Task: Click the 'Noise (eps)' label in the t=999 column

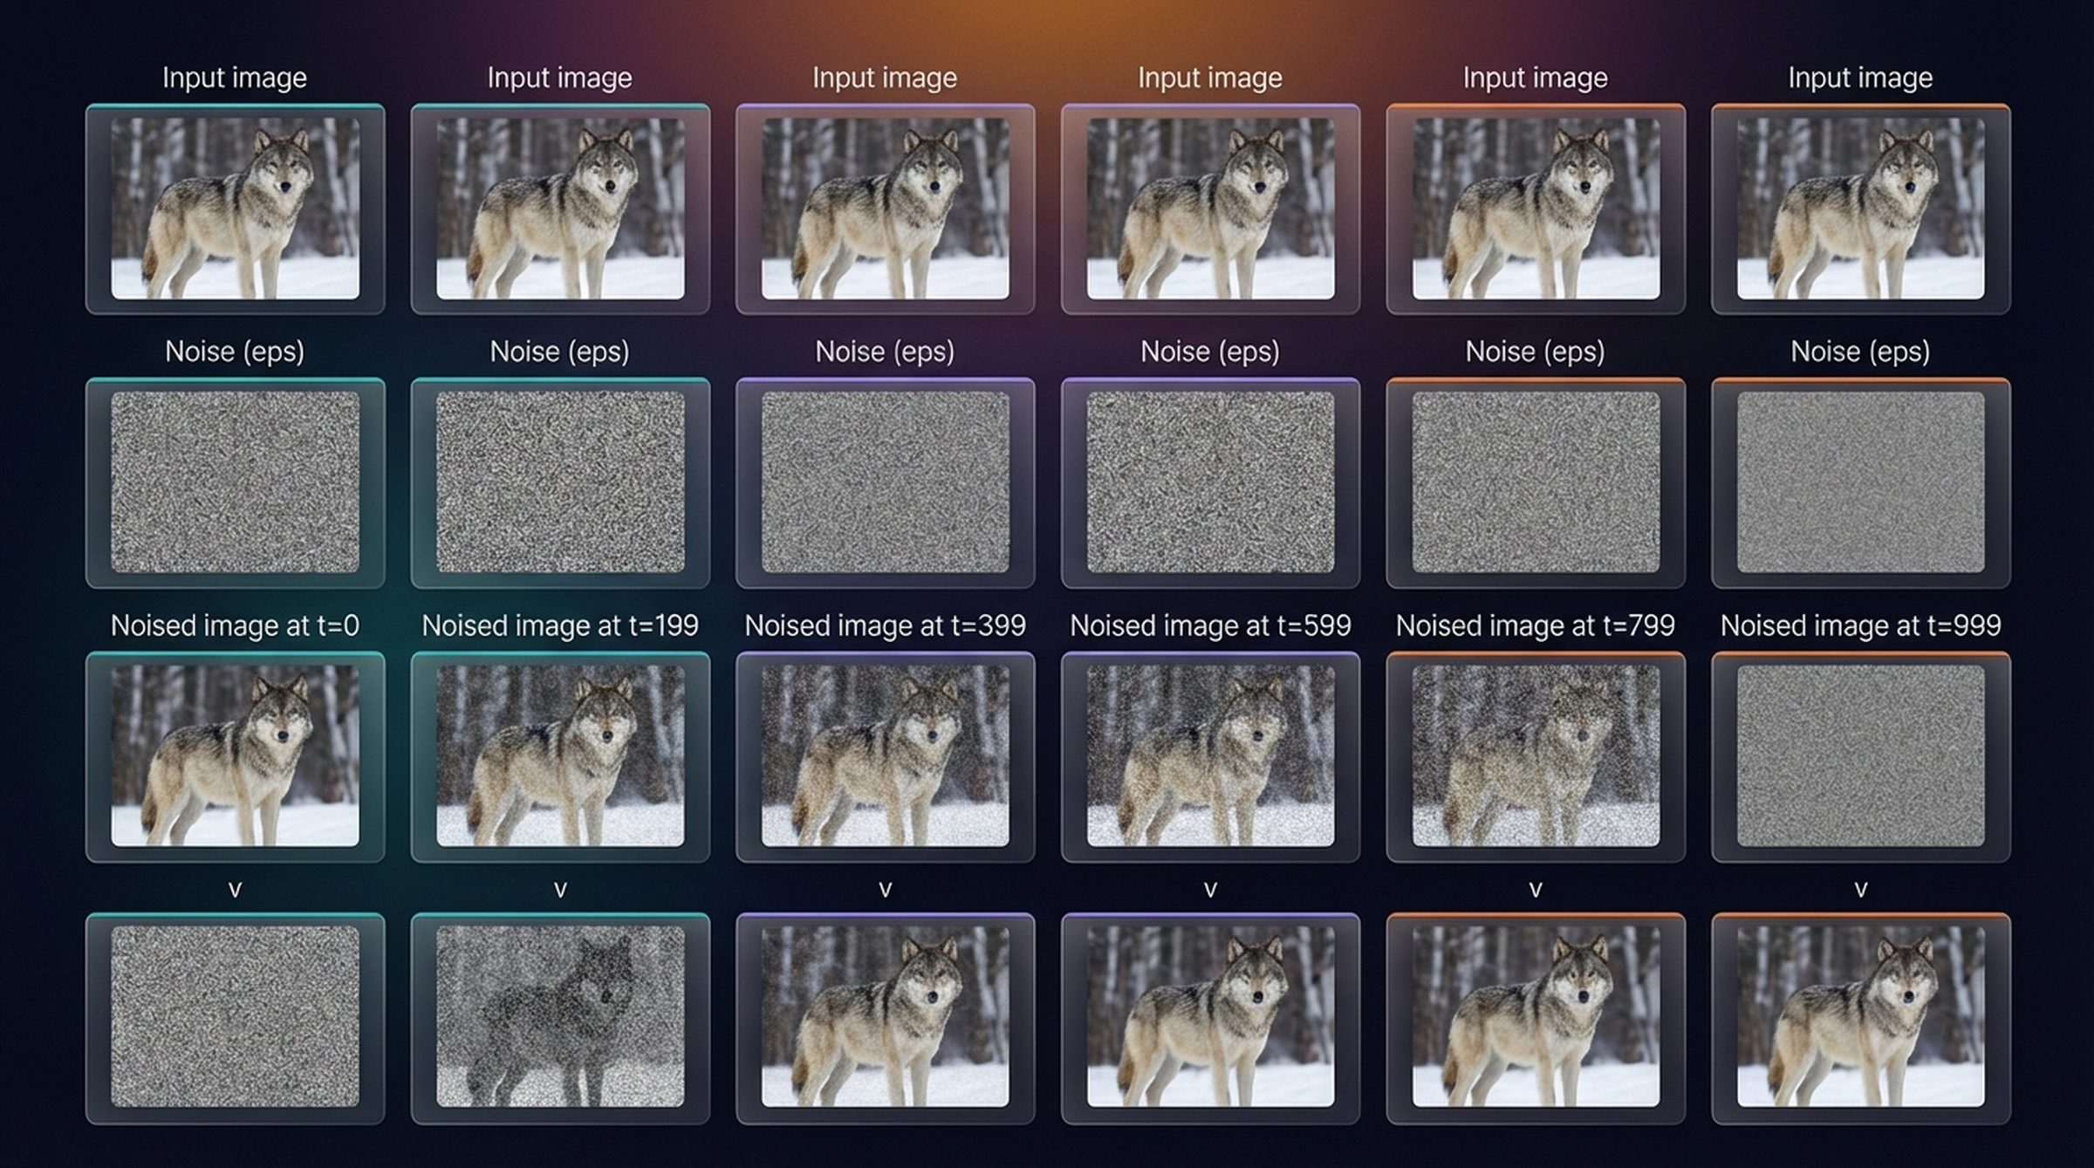Action: (x=1860, y=352)
